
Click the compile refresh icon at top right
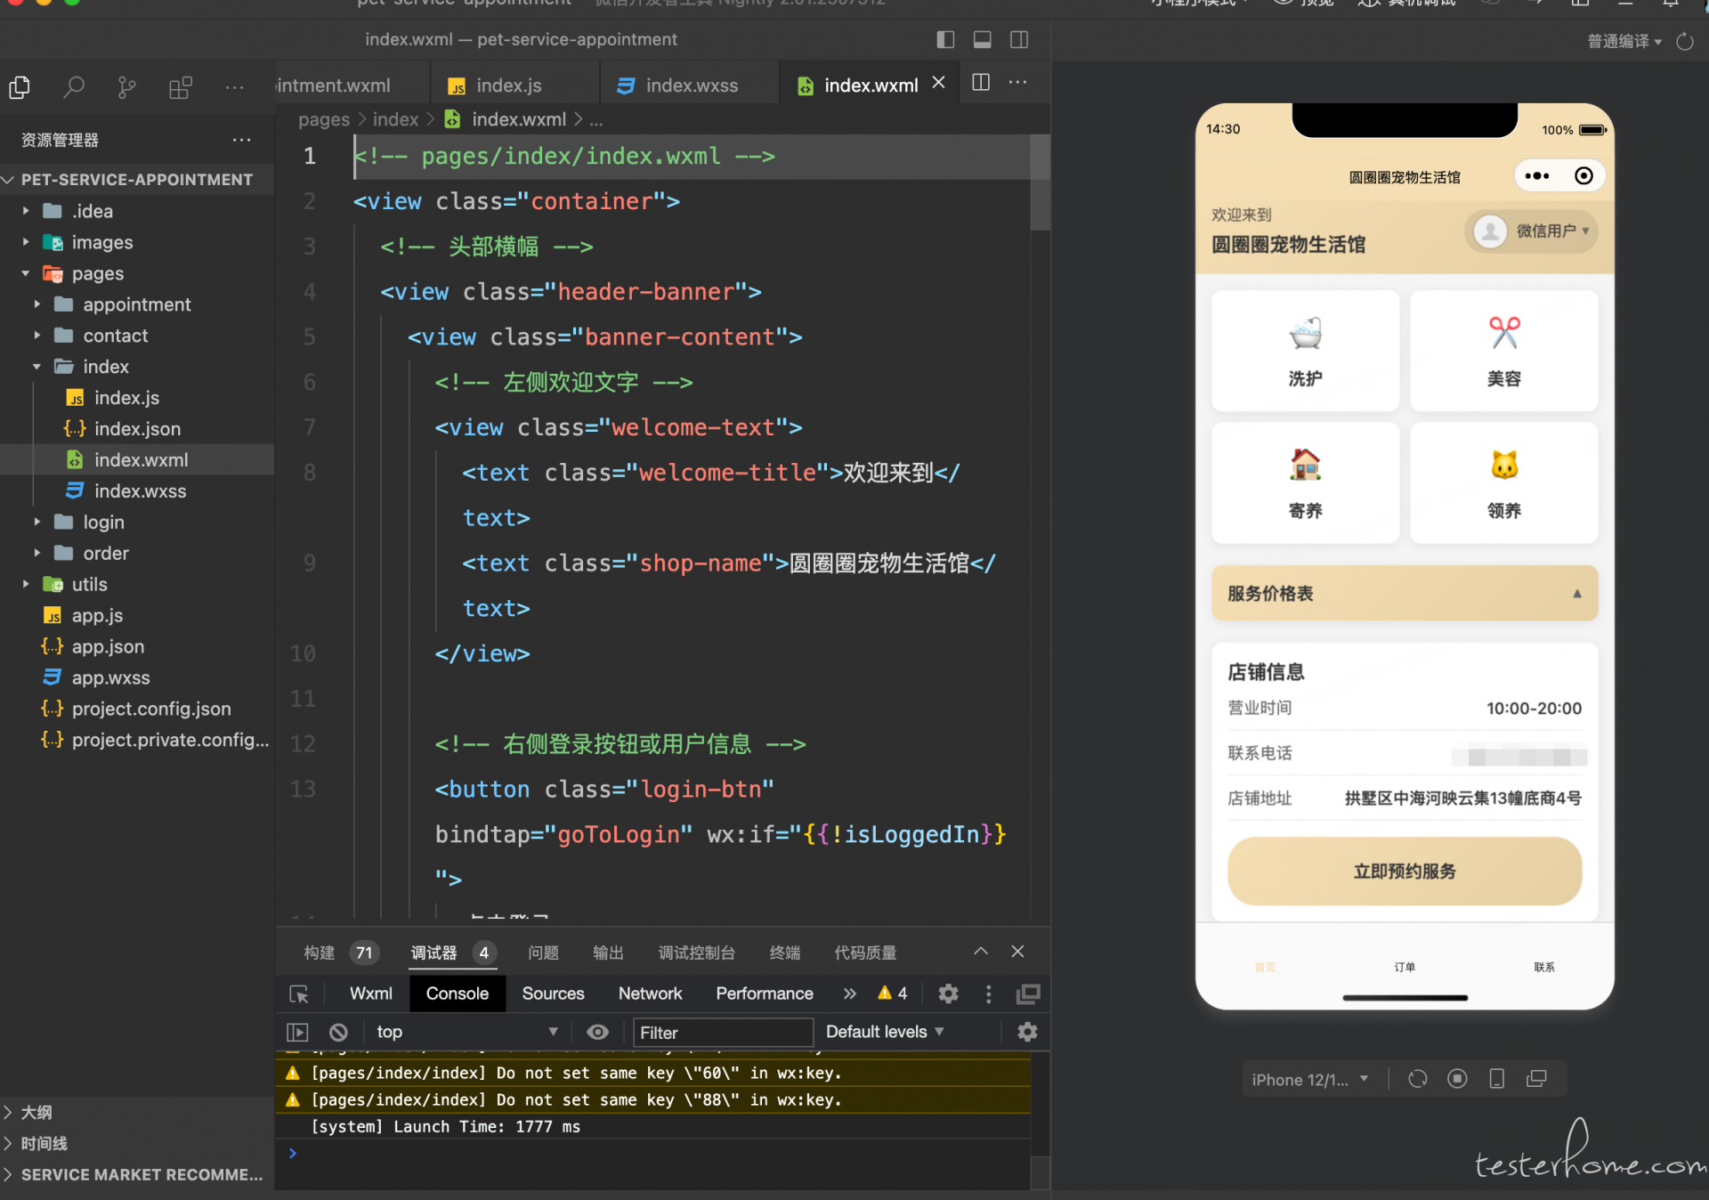click(1685, 41)
